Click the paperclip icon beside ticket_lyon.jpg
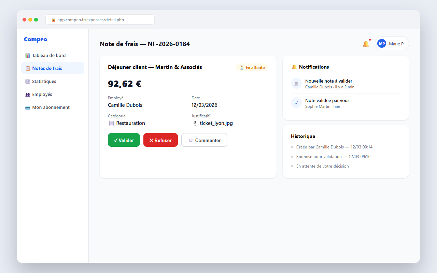The height and width of the screenshot is (273, 437). tap(195, 123)
